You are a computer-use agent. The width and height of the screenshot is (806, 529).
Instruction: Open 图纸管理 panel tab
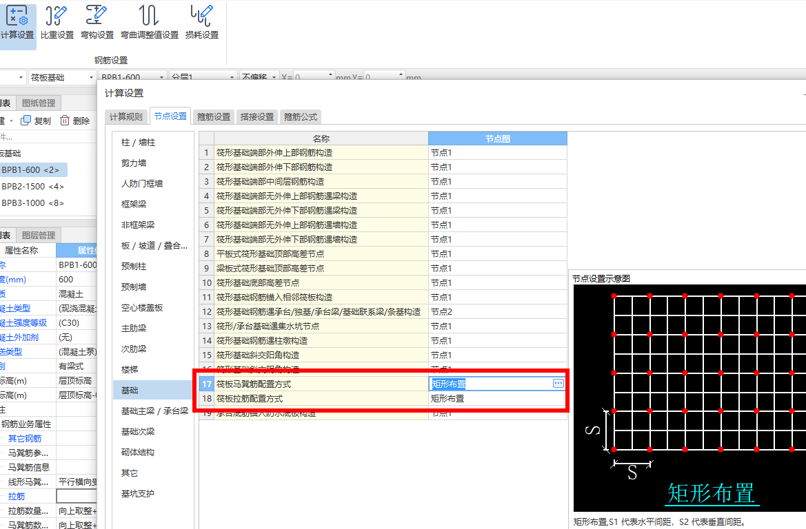point(39,103)
